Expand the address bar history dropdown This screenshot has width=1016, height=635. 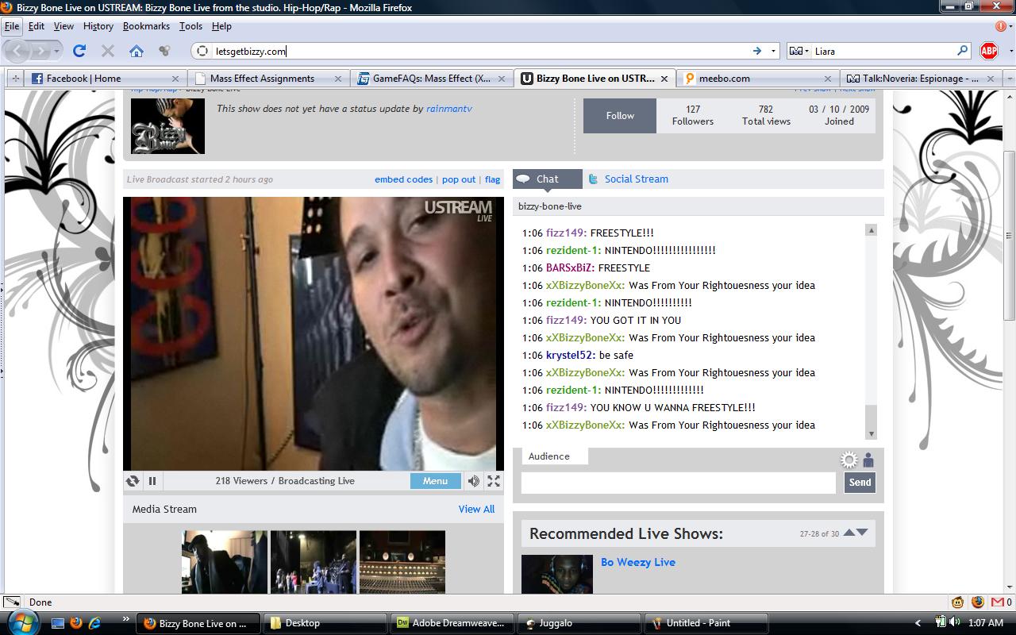point(773,51)
